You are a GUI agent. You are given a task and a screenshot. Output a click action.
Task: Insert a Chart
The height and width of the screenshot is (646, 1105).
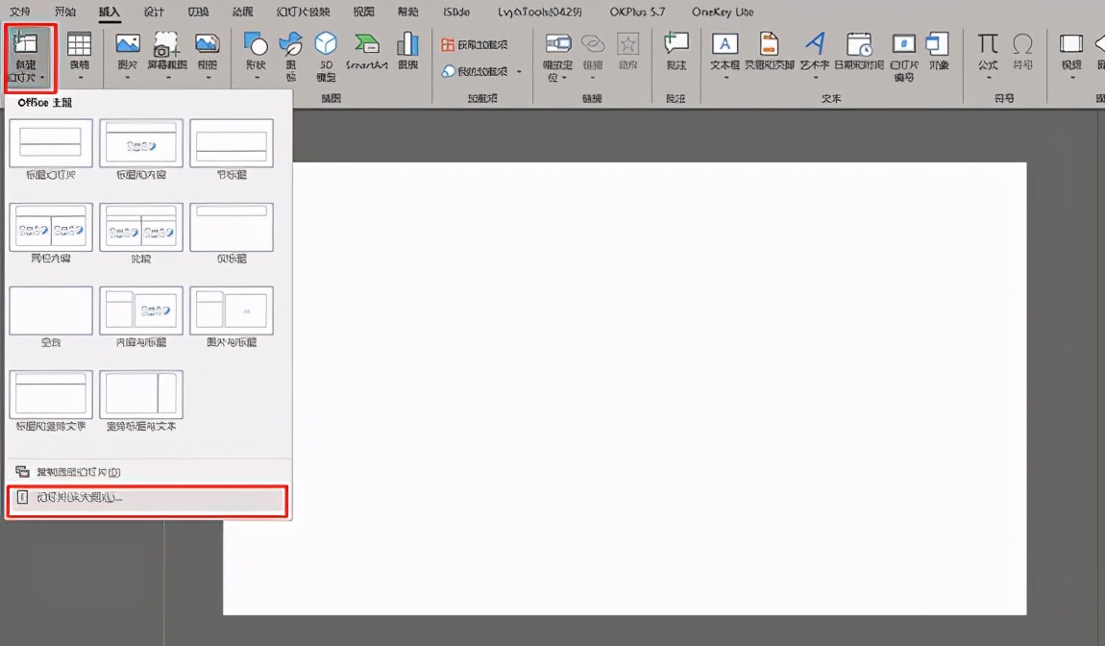[406, 55]
